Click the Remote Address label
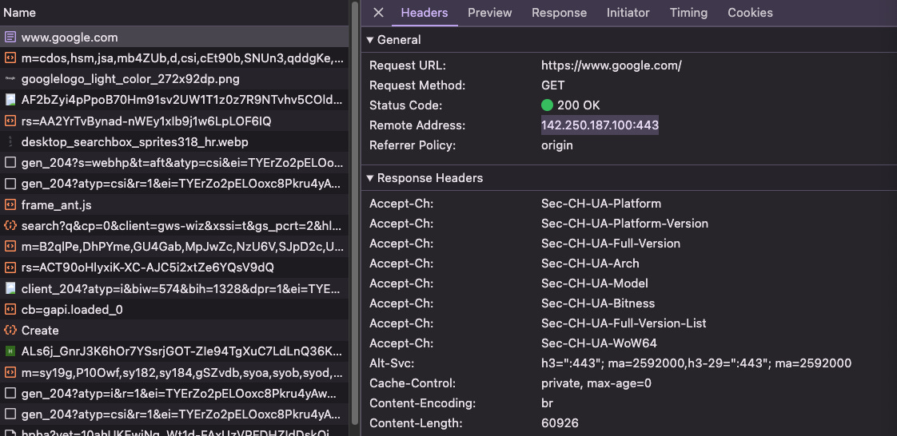Image resolution: width=897 pixels, height=436 pixels. [417, 125]
